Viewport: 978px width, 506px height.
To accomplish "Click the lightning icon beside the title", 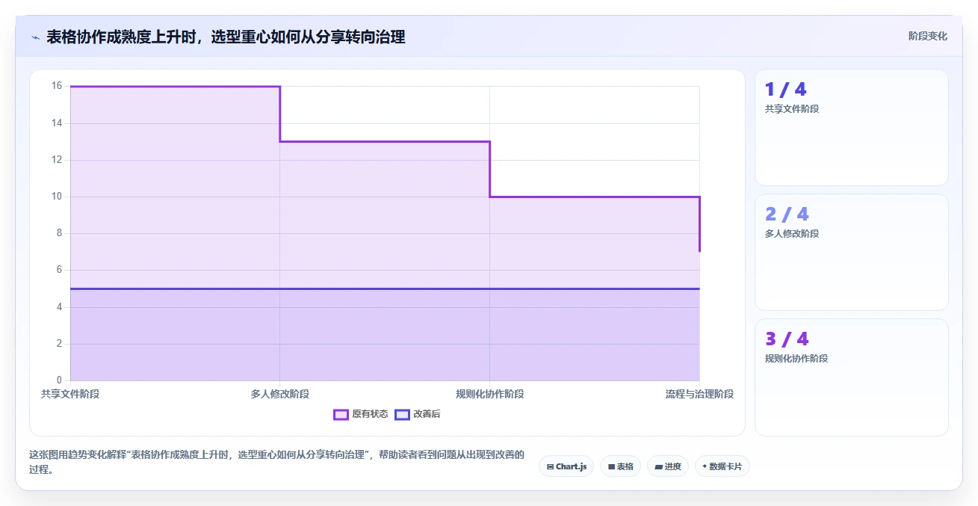I will [35, 37].
